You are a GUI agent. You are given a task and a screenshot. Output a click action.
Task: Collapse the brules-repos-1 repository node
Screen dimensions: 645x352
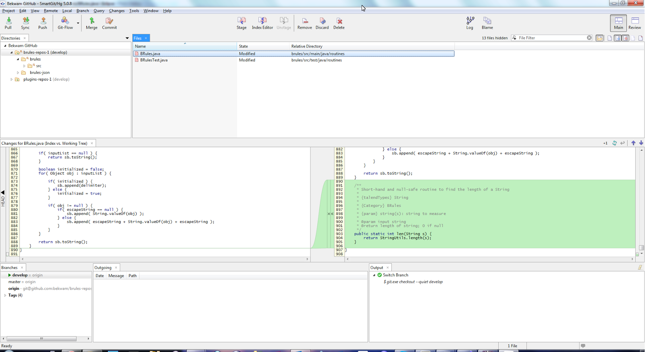pos(11,52)
